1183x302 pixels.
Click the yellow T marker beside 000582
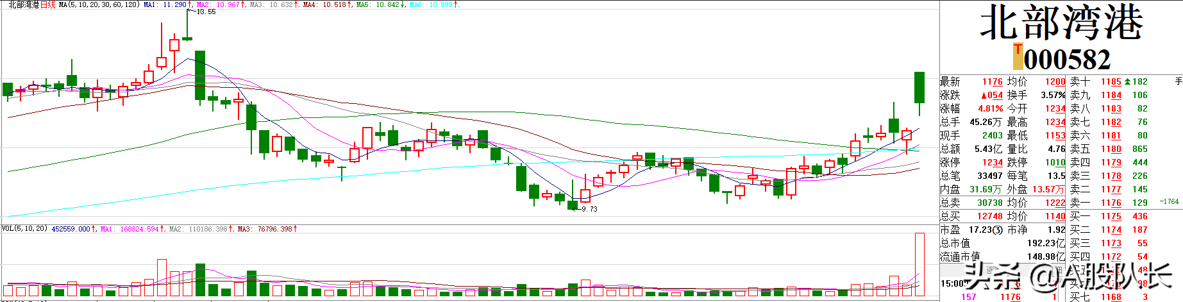click(x=1018, y=56)
